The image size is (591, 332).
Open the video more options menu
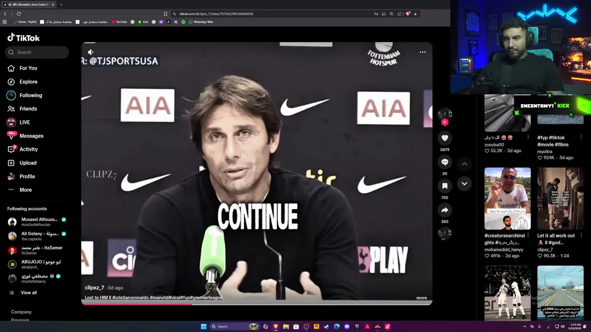coord(422,52)
